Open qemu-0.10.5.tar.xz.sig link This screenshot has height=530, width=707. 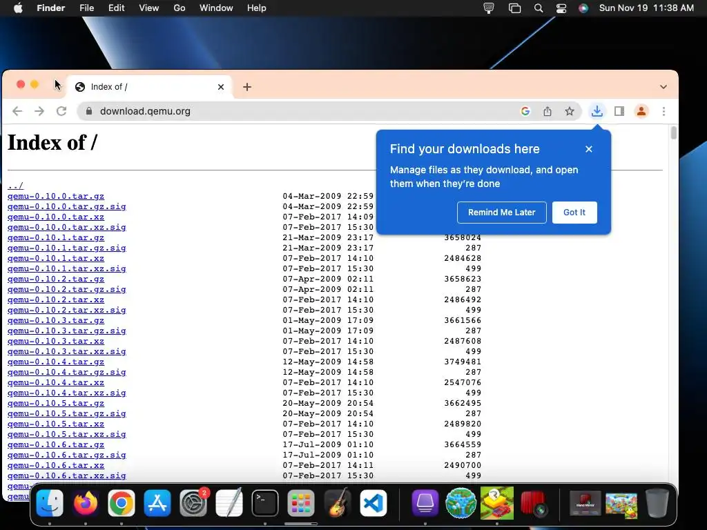[x=67, y=435]
